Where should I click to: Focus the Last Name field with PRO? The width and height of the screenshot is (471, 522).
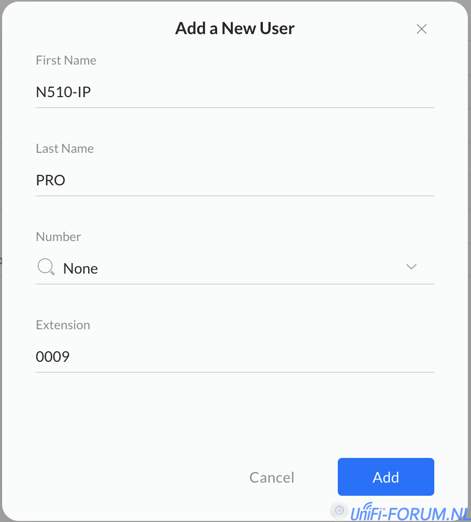(x=234, y=181)
